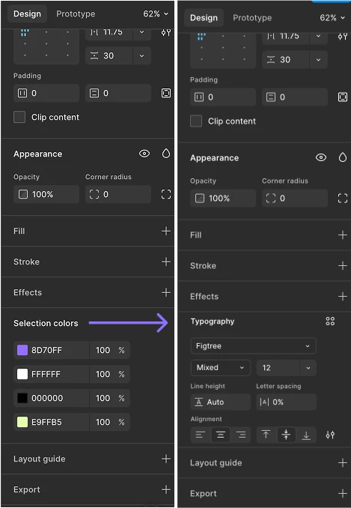Expand the Mixed font weight dropdown

(220, 368)
